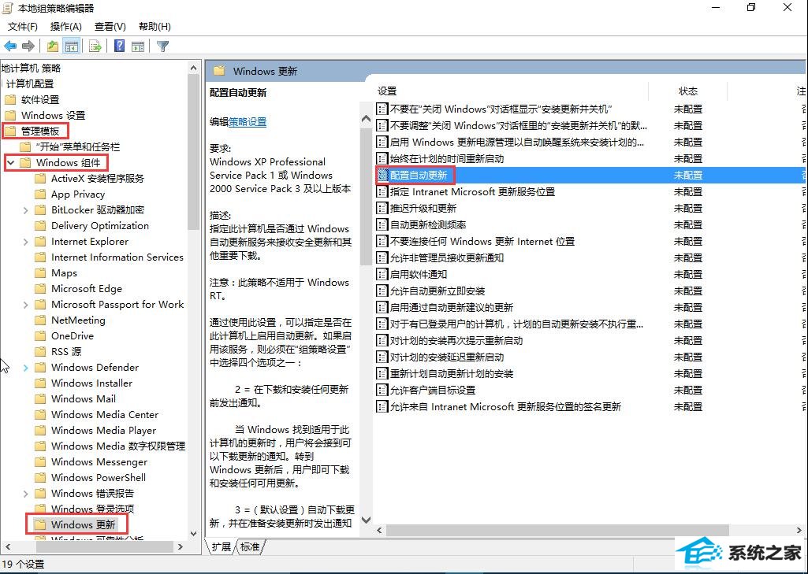Click the blue Help question-mark icon
The image size is (808, 574).
tap(120, 46)
